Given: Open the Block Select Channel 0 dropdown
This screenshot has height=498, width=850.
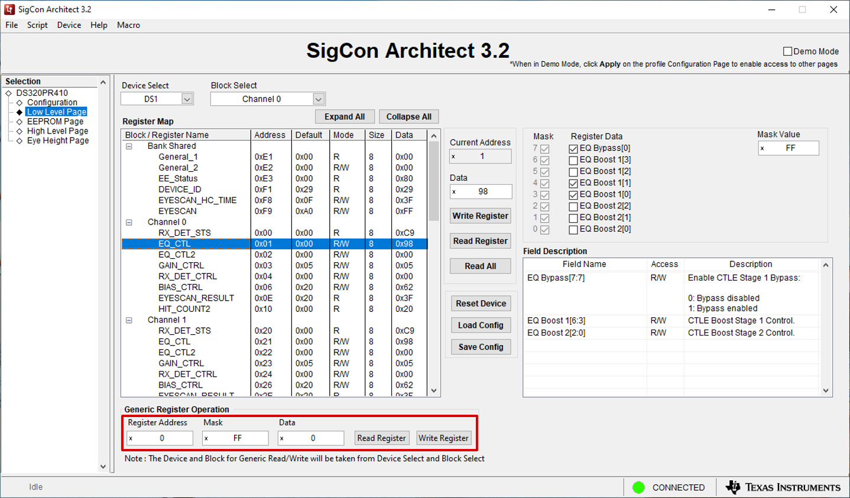Looking at the screenshot, I should coord(319,99).
